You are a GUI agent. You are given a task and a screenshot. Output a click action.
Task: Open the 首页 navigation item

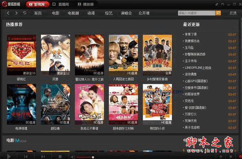(x=38, y=13)
